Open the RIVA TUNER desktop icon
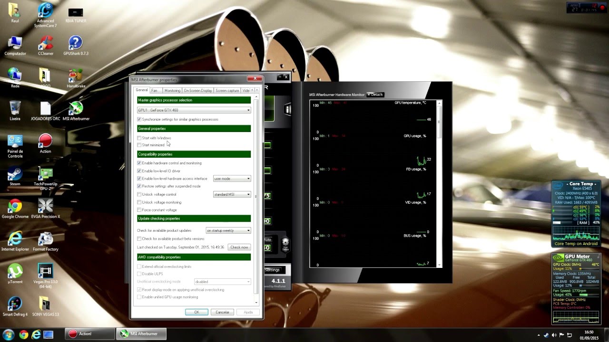609x342 pixels. 75,14
